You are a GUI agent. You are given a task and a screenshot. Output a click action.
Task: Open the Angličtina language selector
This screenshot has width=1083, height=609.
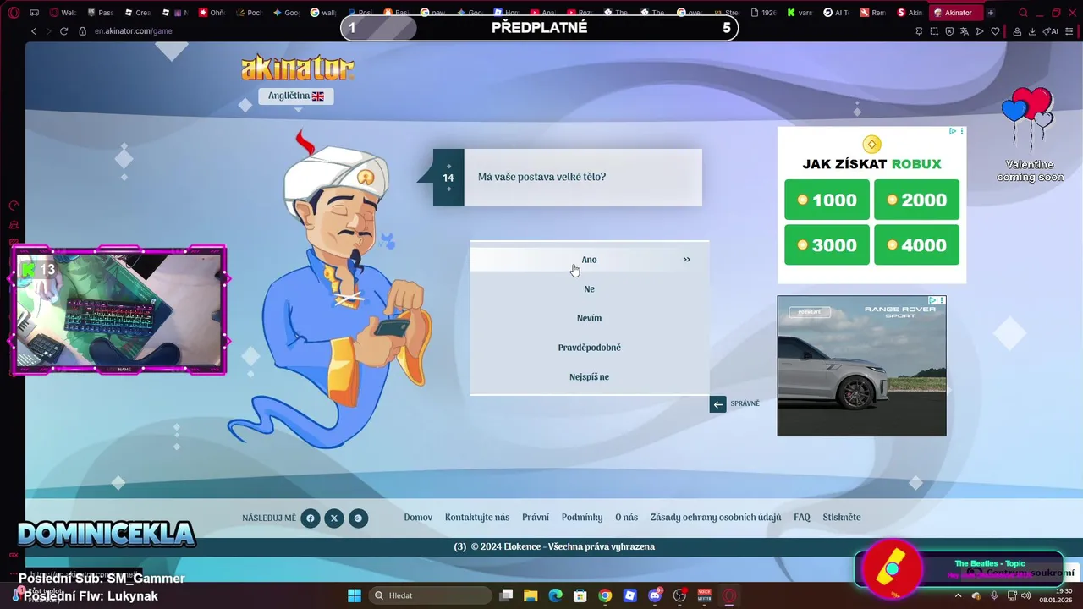coord(296,96)
